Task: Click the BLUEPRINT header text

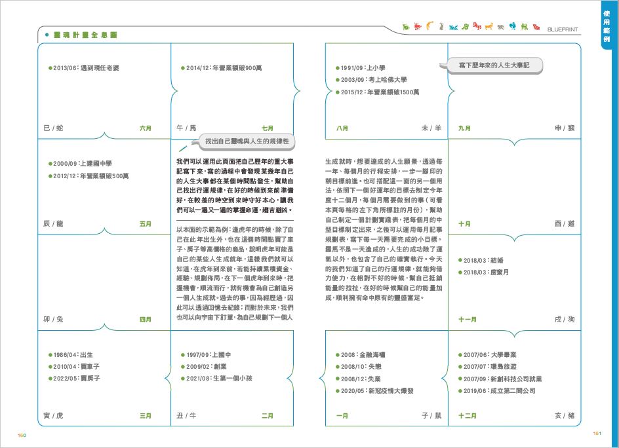Action: [565, 29]
